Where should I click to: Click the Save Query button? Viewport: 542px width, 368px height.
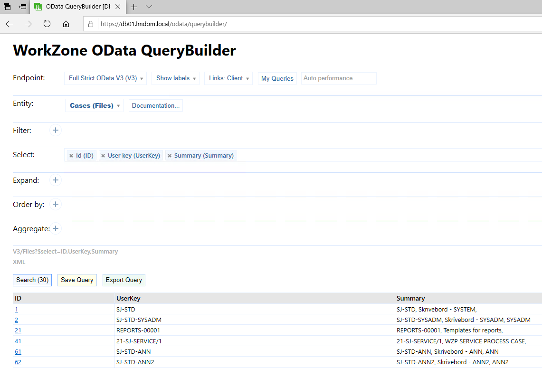point(77,280)
